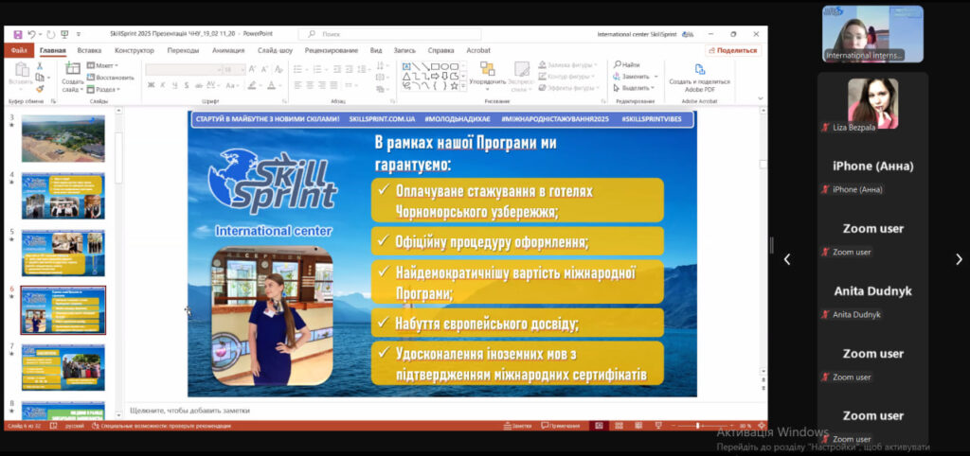Toggle the Заметки notes pane

(x=517, y=427)
